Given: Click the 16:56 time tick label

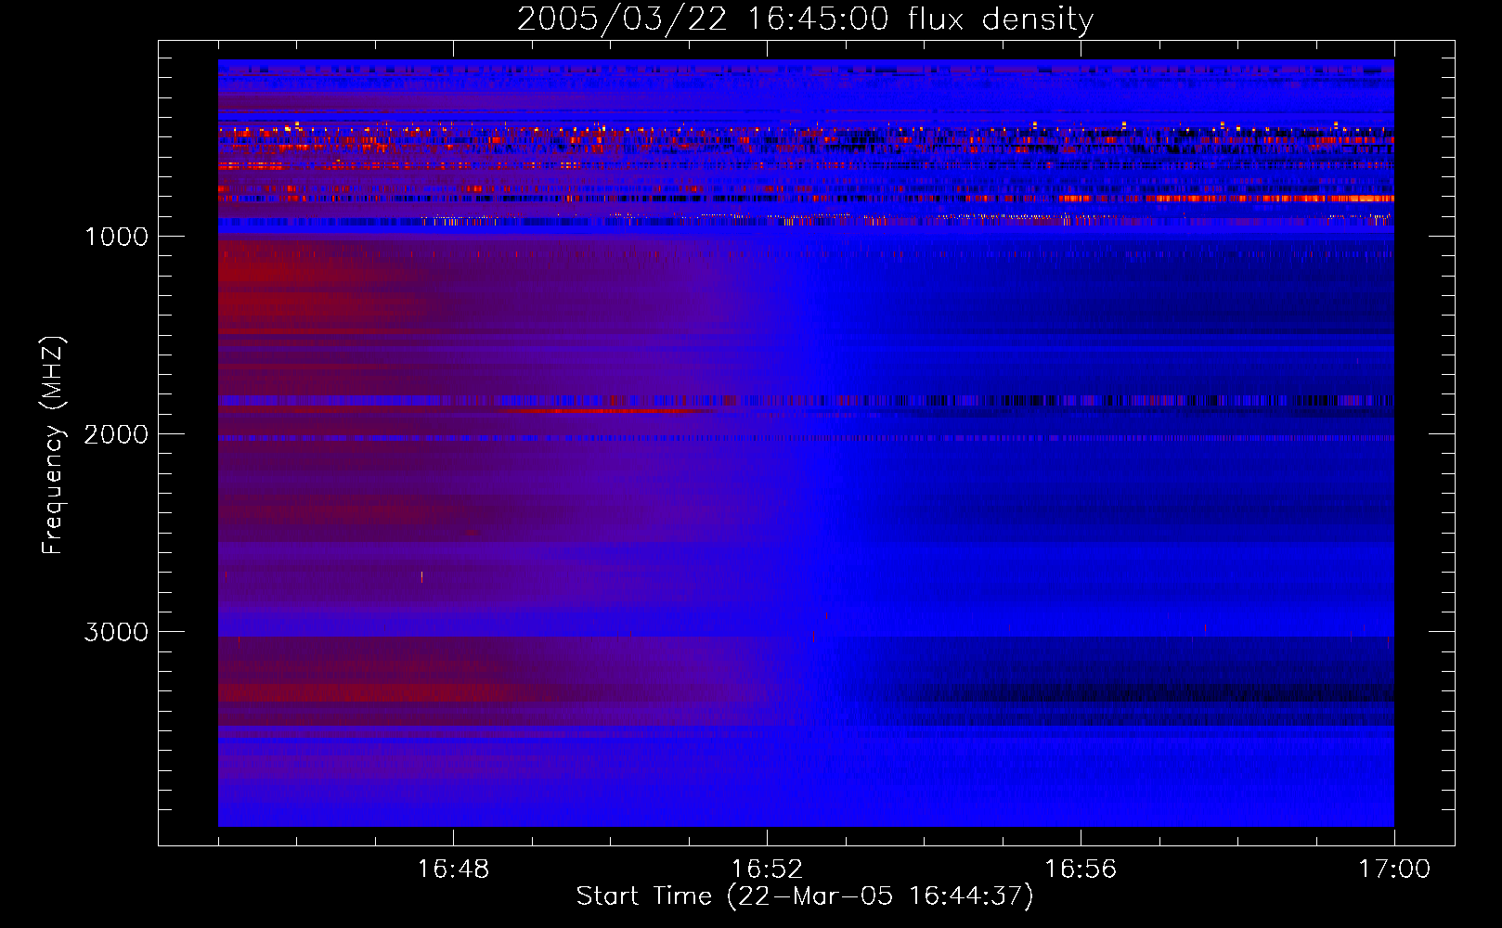Looking at the screenshot, I should [1081, 870].
